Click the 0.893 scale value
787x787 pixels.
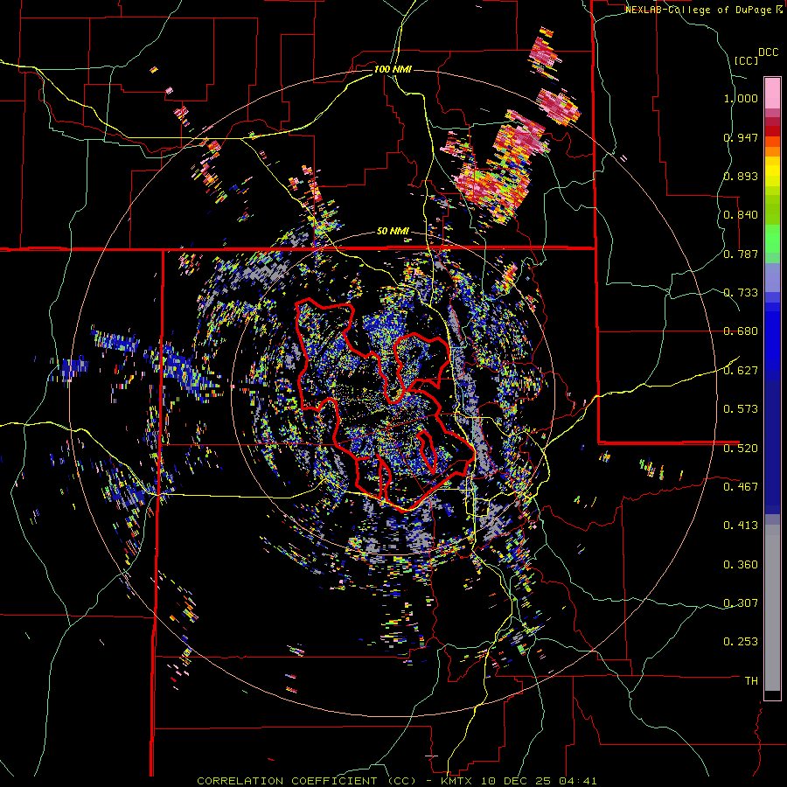click(741, 176)
